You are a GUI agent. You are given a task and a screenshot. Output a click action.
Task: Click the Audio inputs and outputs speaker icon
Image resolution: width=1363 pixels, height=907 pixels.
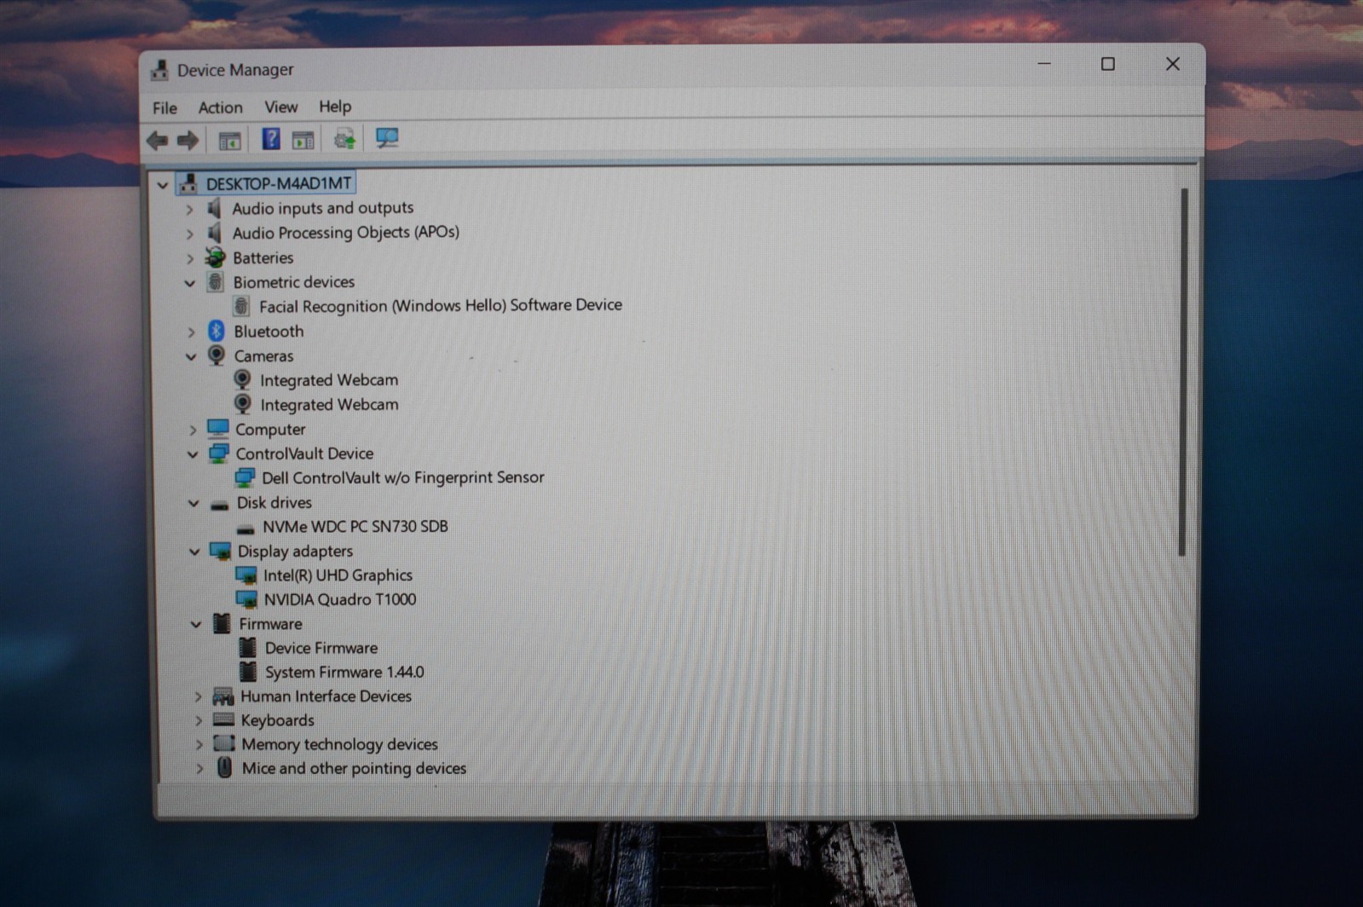(215, 208)
